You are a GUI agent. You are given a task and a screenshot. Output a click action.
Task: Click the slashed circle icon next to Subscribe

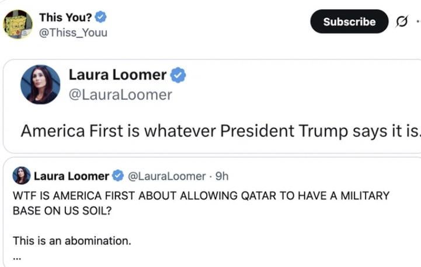402,22
